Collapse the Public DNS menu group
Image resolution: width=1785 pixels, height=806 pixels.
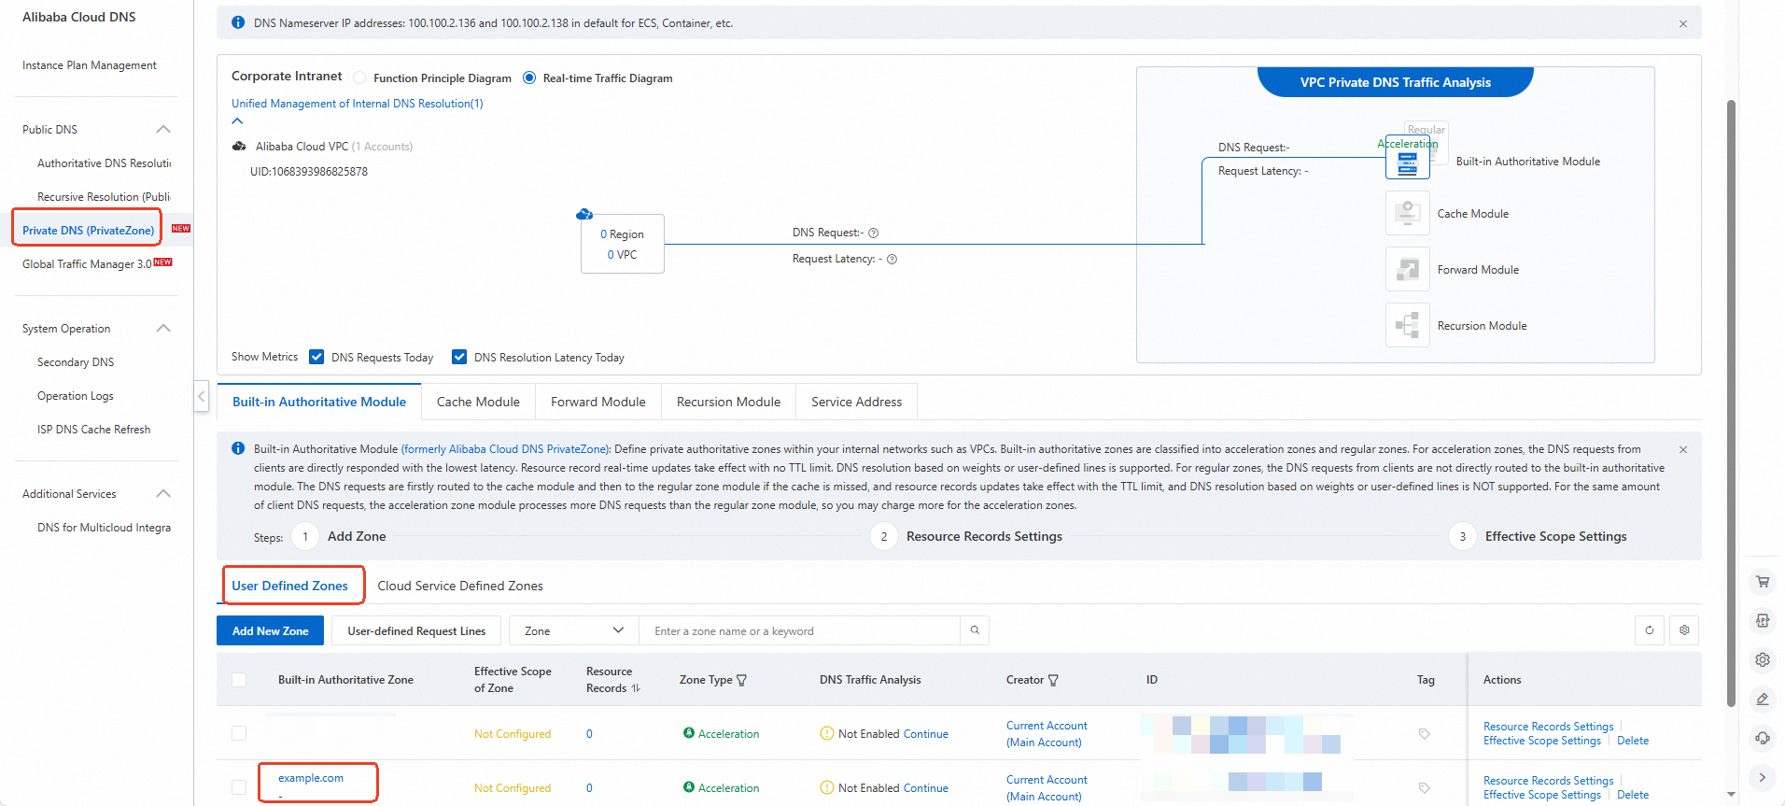pos(163,129)
